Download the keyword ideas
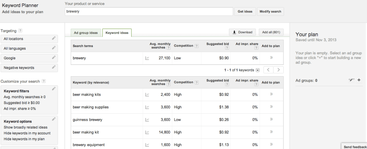This screenshot has height=149, width=367. click(242, 32)
